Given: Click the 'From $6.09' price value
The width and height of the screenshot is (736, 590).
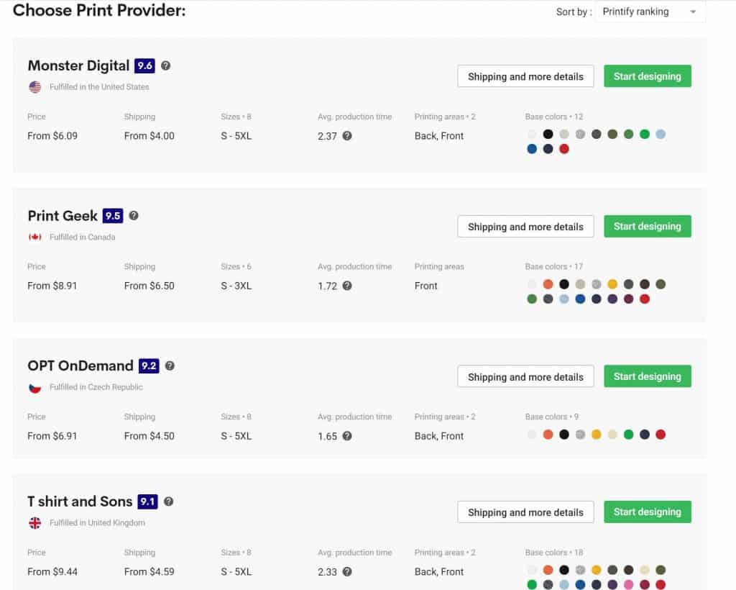Looking at the screenshot, I should (52, 136).
